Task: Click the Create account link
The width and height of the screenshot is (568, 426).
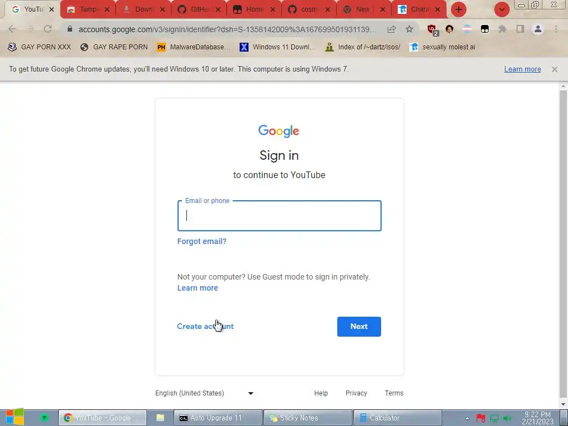Action: pyautogui.click(x=205, y=326)
